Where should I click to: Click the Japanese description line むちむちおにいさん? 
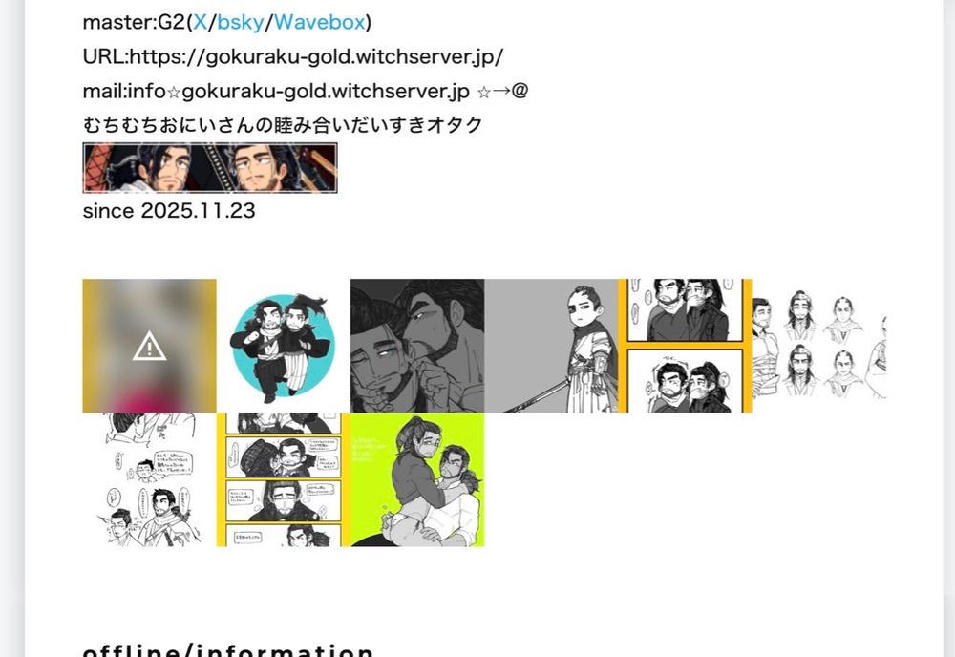tap(283, 125)
